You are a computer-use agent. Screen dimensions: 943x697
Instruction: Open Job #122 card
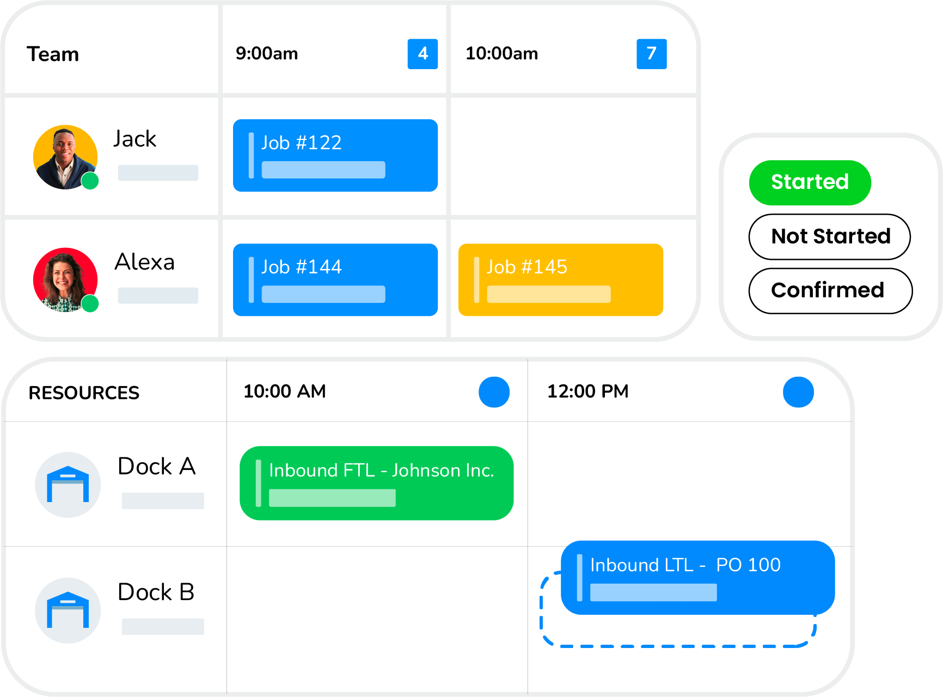pyautogui.click(x=335, y=155)
